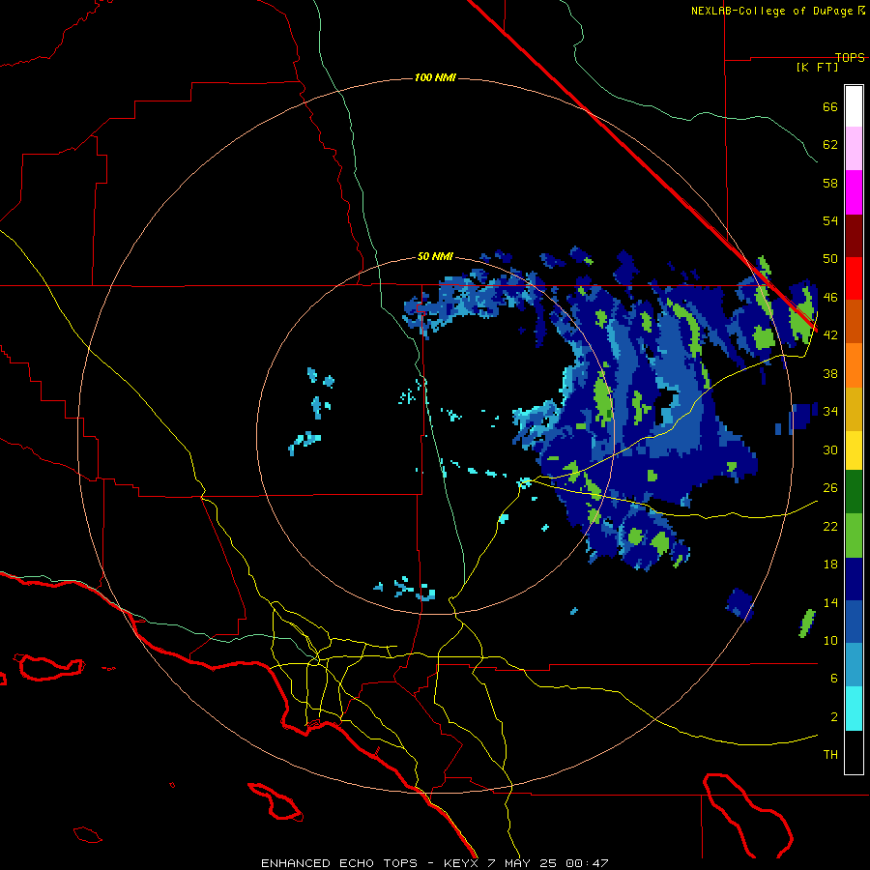Screen dimensions: 870x870
Task: Click the legend value 42
Action: (x=830, y=335)
